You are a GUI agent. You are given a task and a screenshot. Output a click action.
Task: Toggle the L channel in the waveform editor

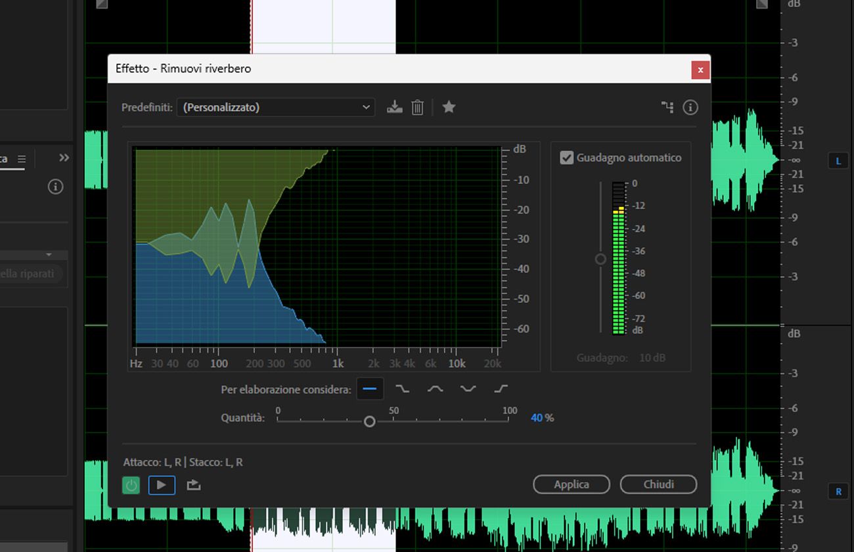click(838, 161)
